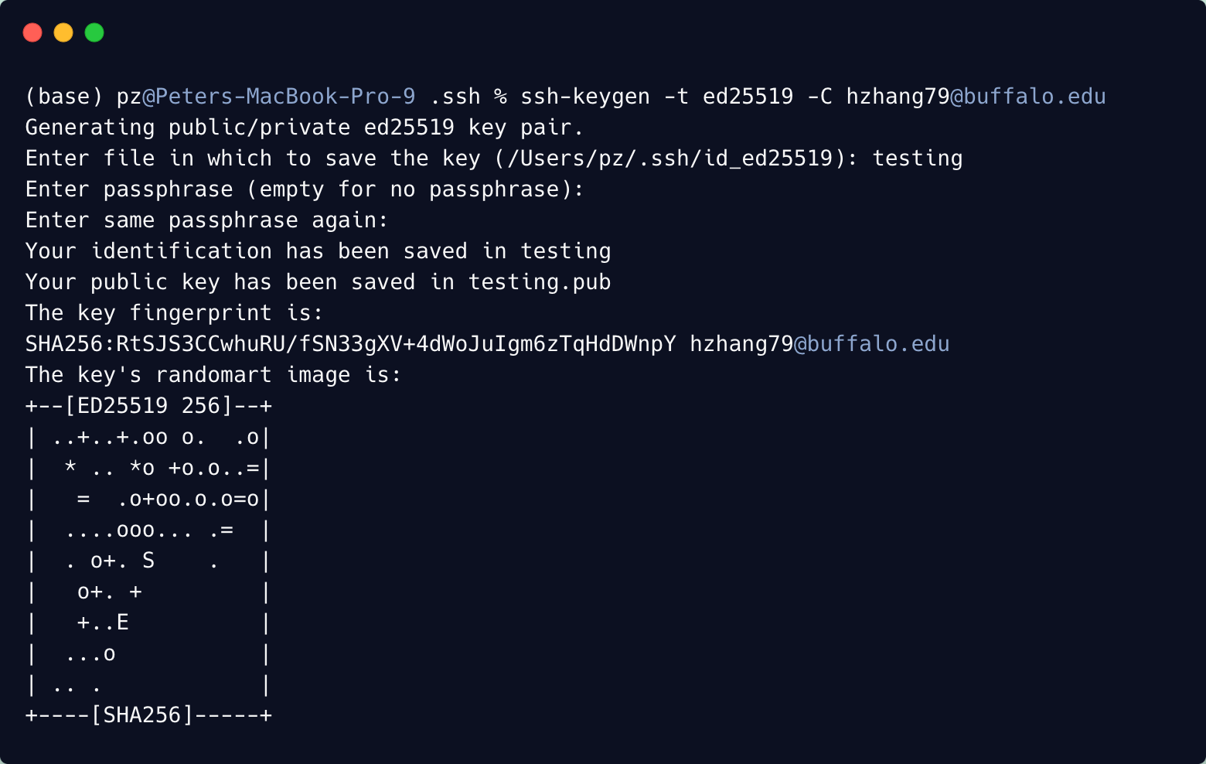1206x764 pixels.
Task: Click the /Users/pz/.ssh/id_ed25519 default path
Action: (x=669, y=159)
